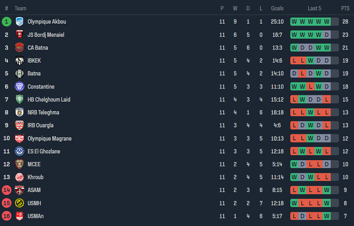Click Khroub's most recent loss form box
Screen dimensions: 354x226
click(327, 177)
